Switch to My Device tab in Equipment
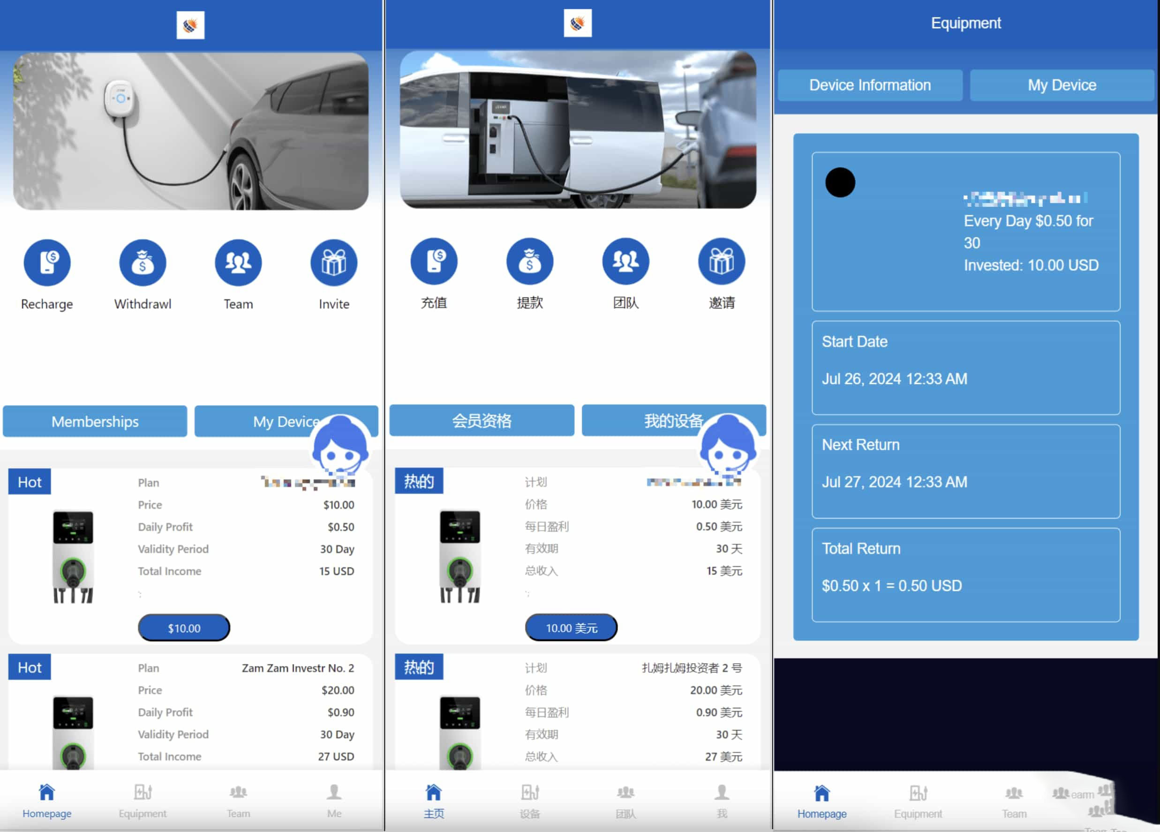 (1062, 85)
